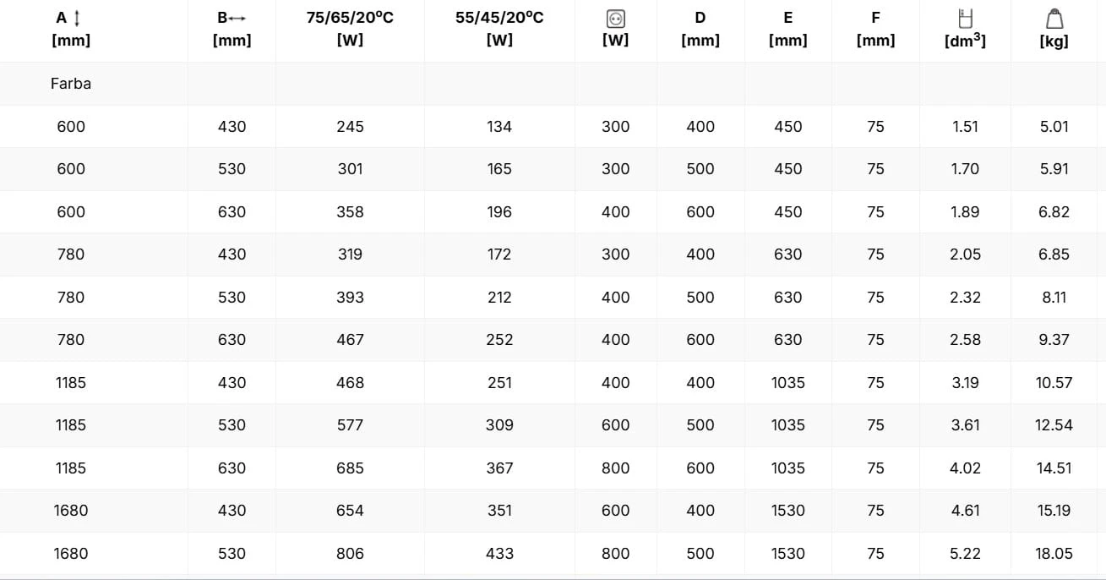Select the 12.54 kg weight cell
This screenshot has width=1106, height=580.
[1054, 425]
